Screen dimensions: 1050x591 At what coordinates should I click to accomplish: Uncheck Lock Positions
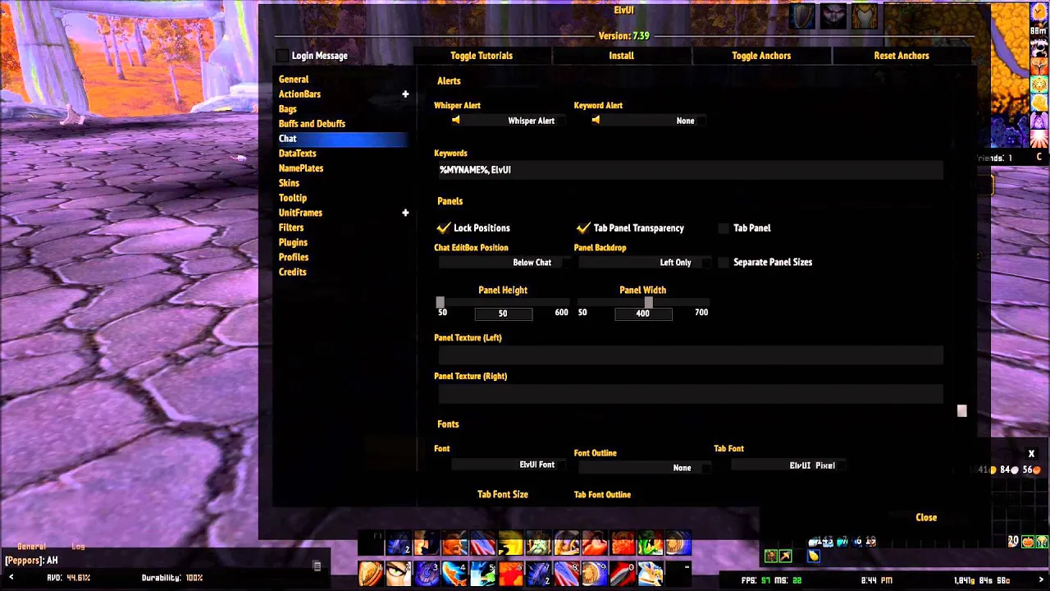click(444, 228)
